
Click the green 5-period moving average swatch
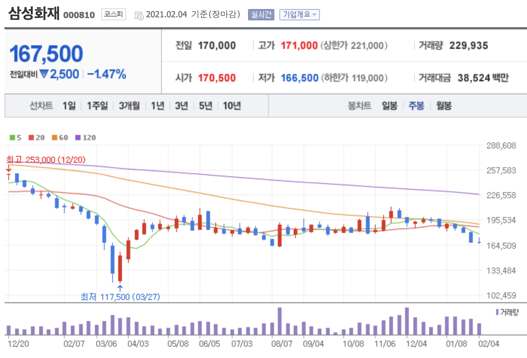pyautogui.click(x=12, y=138)
